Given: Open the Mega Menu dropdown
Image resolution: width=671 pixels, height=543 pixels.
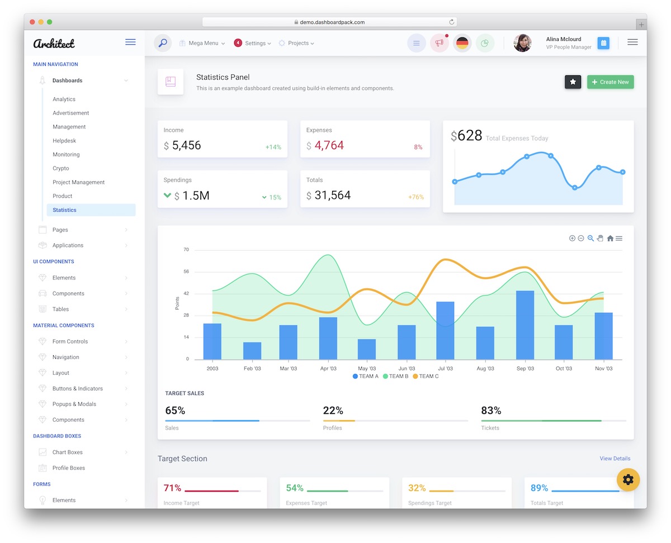Looking at the screenshot, I should click(x=201, y=43).
